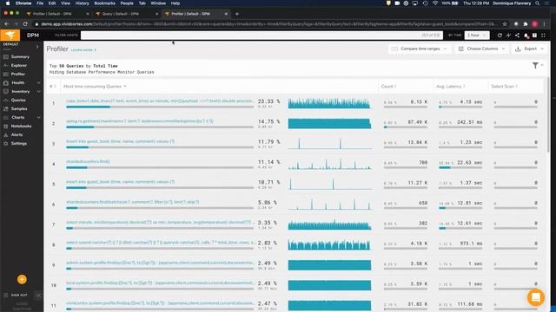This screenshot has height=312, width=556.
Task: Expand the Health submenu chevron
Action: (x=38, y=83)
